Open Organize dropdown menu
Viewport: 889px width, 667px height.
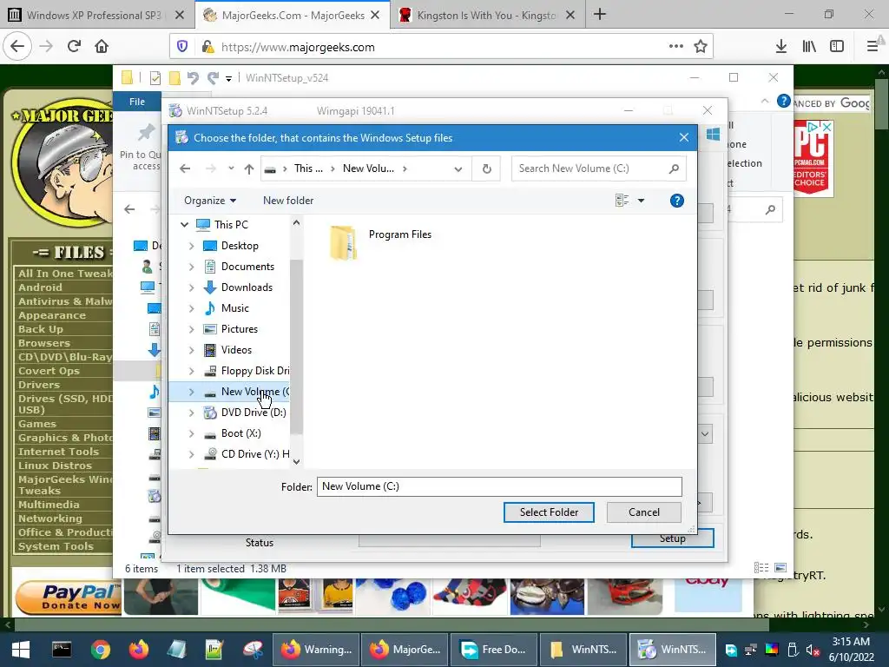[x=210, y=201]
